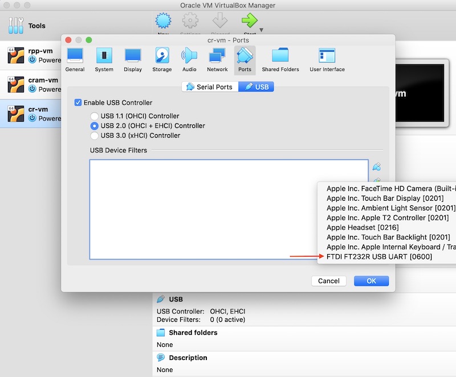Expand the Start button dropdown arrow

click(x=262, y=30)
